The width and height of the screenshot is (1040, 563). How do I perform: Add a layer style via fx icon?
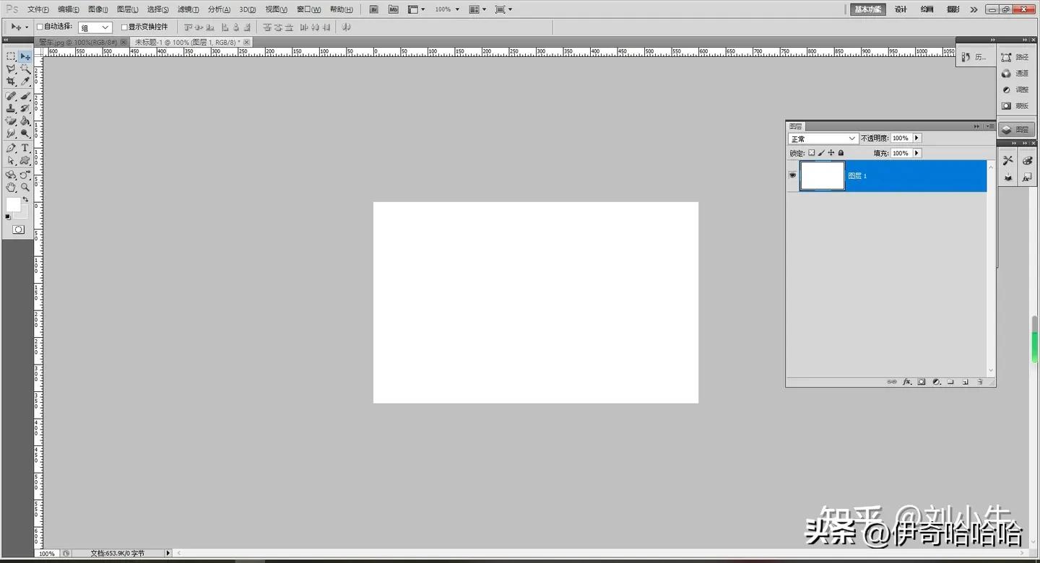pos(907,382)
